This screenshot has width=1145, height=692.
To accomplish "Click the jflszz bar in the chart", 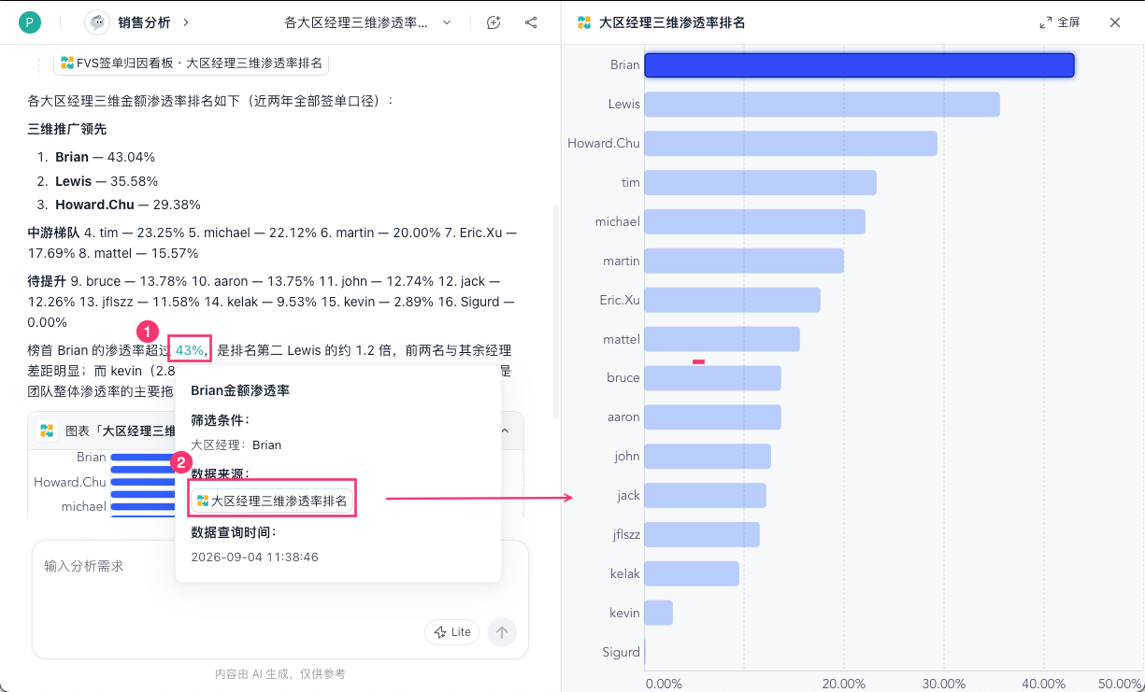I will point(702,534).
